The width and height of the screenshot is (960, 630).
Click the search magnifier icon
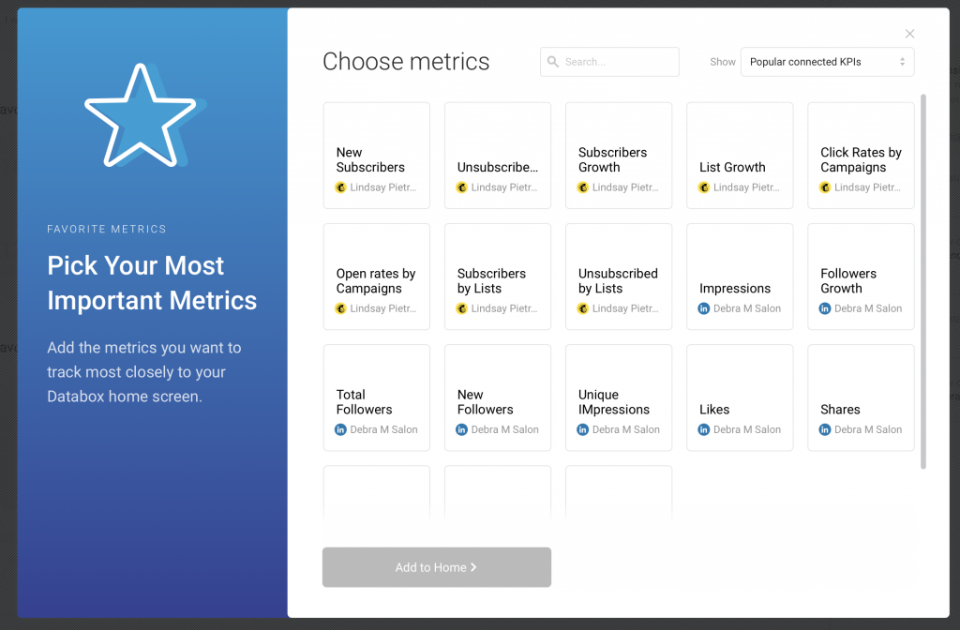point(553,62)
